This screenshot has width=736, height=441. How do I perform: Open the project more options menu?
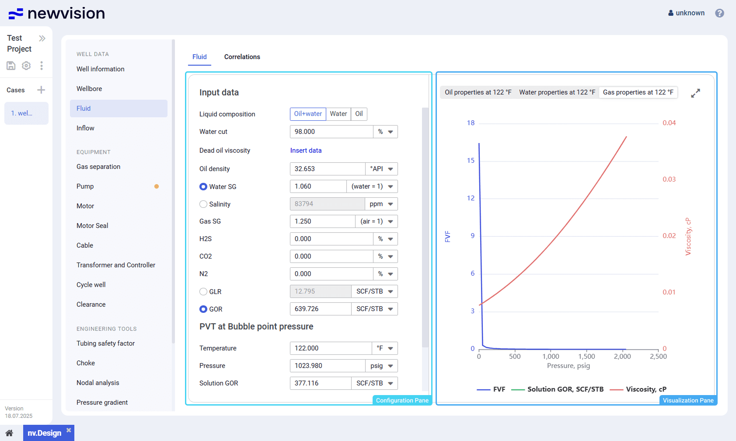coord(42,66)
